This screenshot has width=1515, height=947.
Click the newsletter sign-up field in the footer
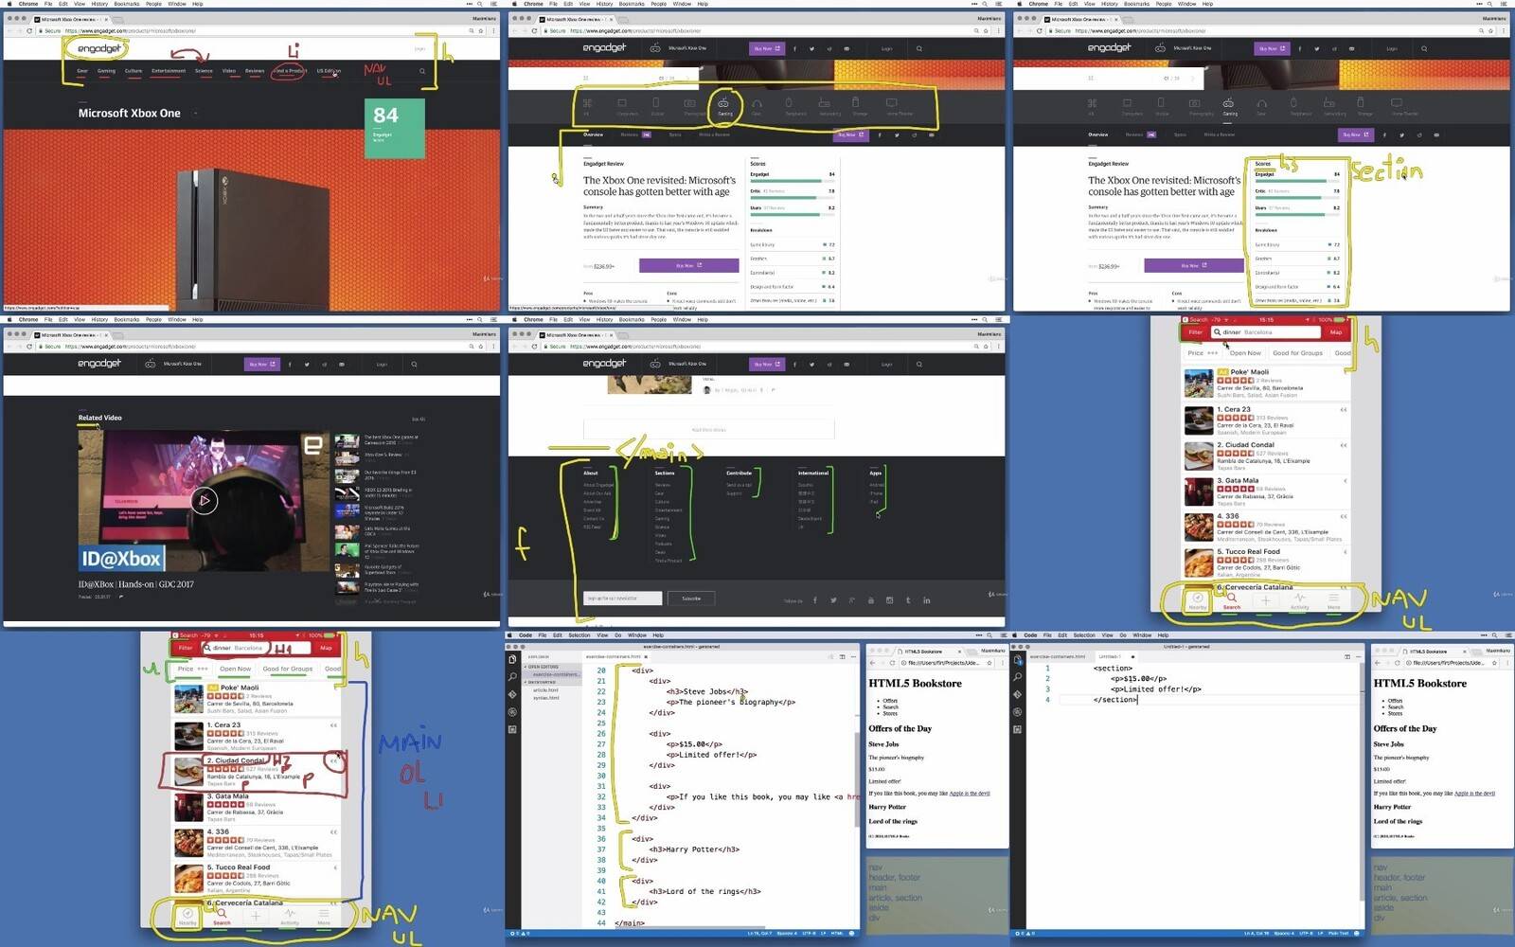click(x=622, y=599)
